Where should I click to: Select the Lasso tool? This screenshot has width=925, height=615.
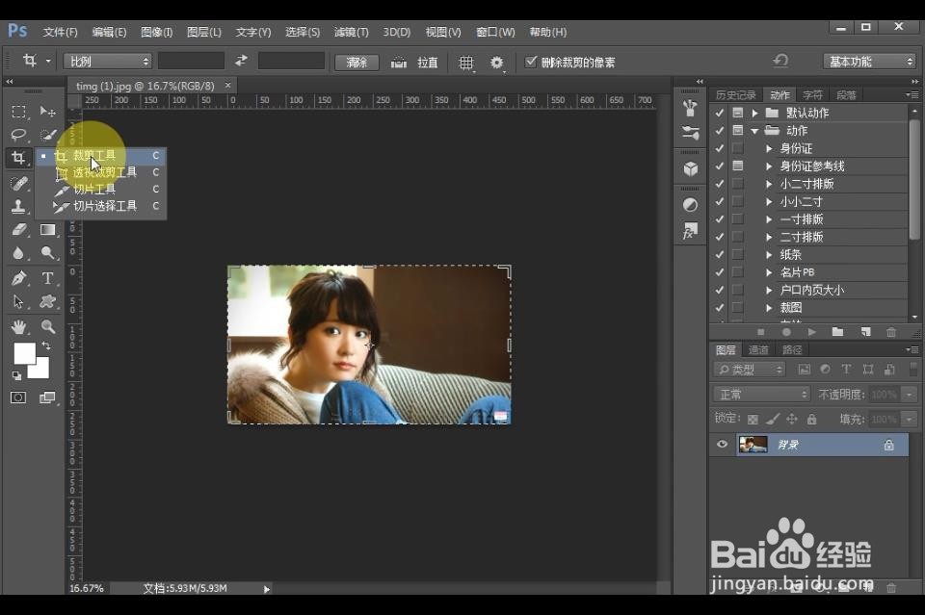tap(18, 135)
